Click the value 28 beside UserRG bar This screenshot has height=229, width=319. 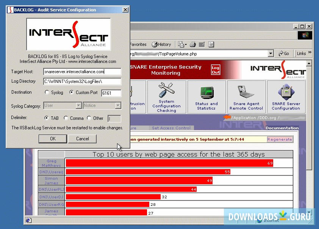pyautogui.click(x=153, y=204)
